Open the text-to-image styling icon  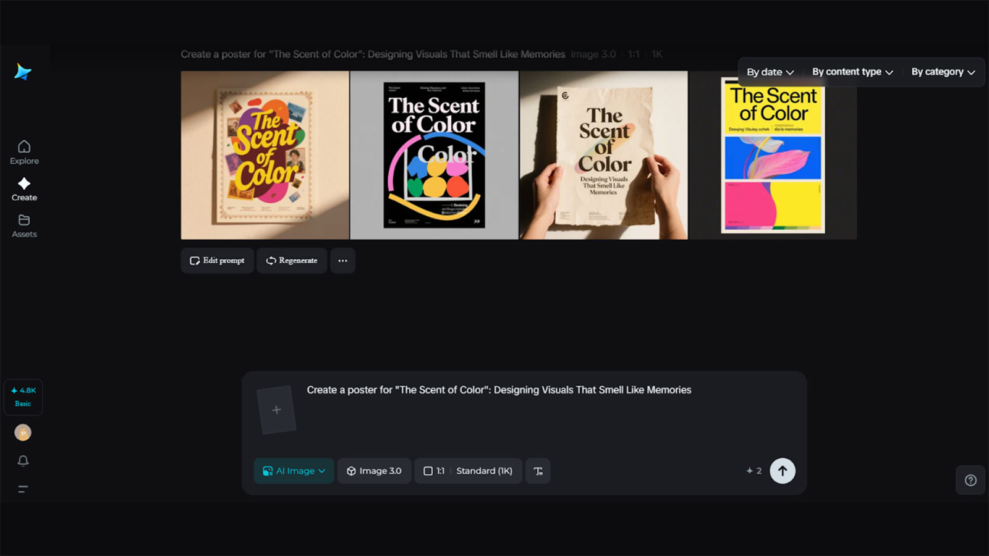coord(537,471)
